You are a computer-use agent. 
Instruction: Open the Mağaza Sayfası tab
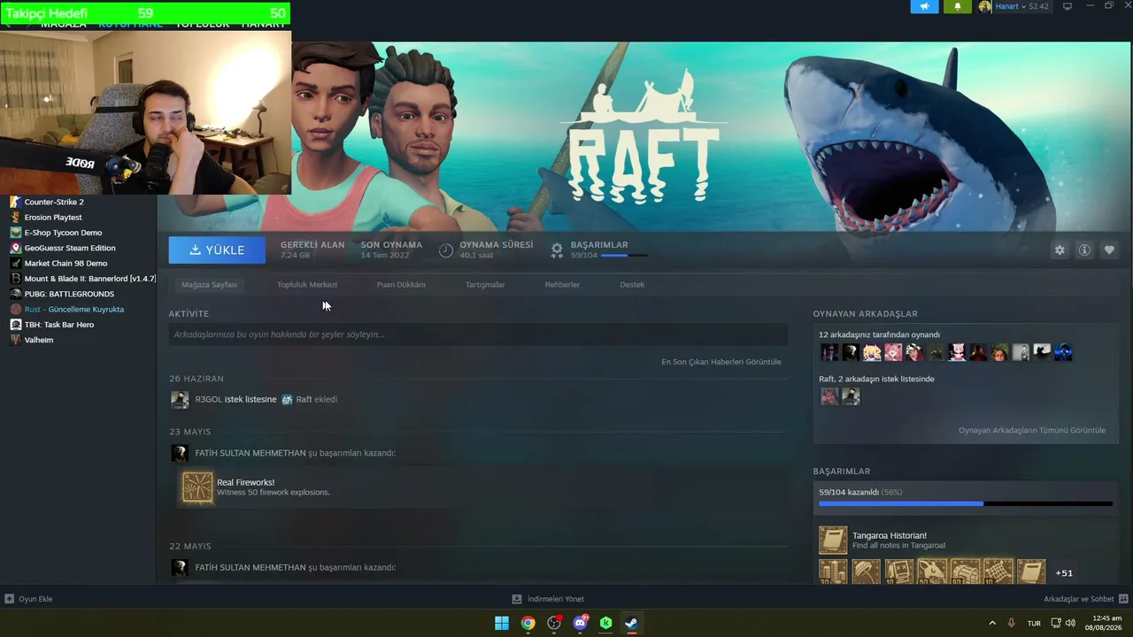coord(209,285)
